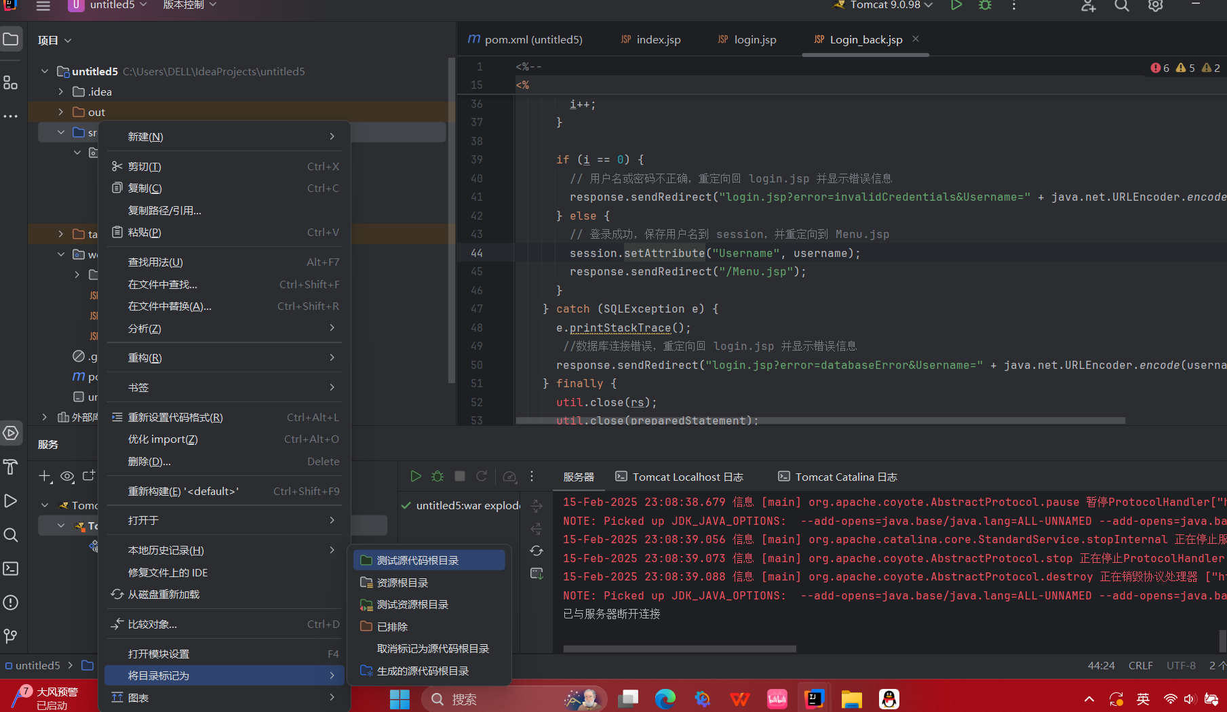
Task: Choose 重新设置代码格式(R) entry
Action: pos(225,417)
